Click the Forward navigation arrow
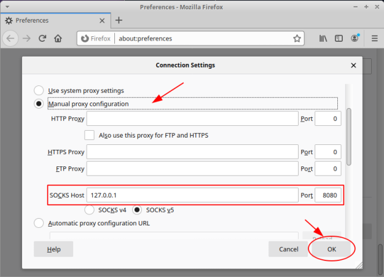Screen dimensions: 384x277 pyautogui.click(x=26, y=39)
